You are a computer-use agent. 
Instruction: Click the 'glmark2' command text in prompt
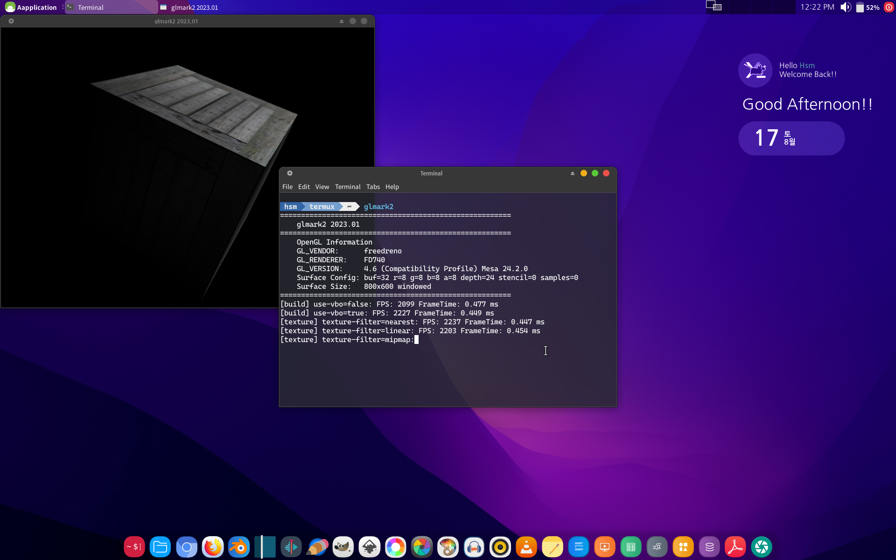378,207
